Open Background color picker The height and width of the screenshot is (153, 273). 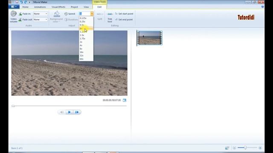(56, 17)
